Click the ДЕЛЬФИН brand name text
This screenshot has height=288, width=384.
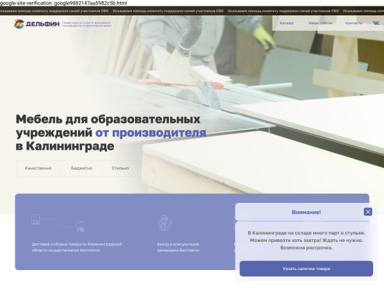click(43, 24)
